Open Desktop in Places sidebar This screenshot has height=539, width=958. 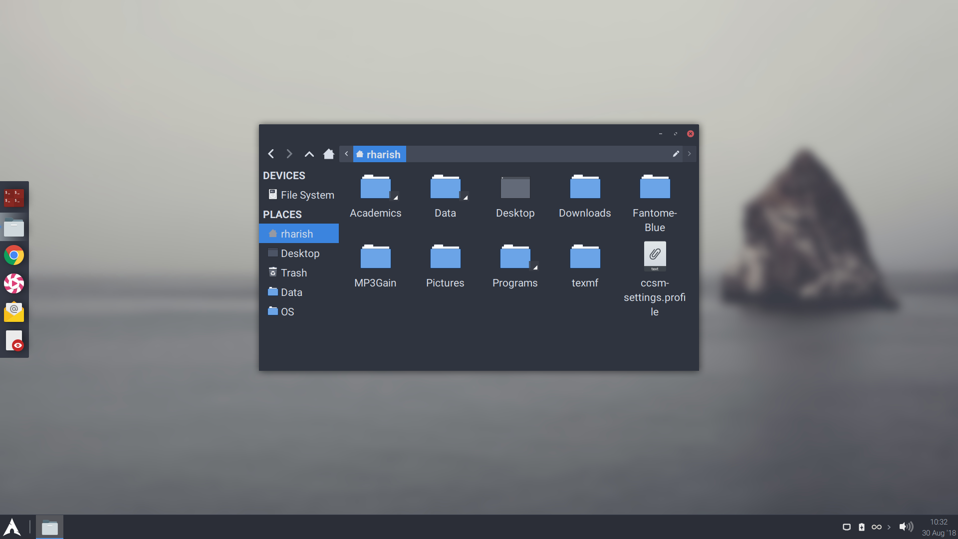(299, 253)
